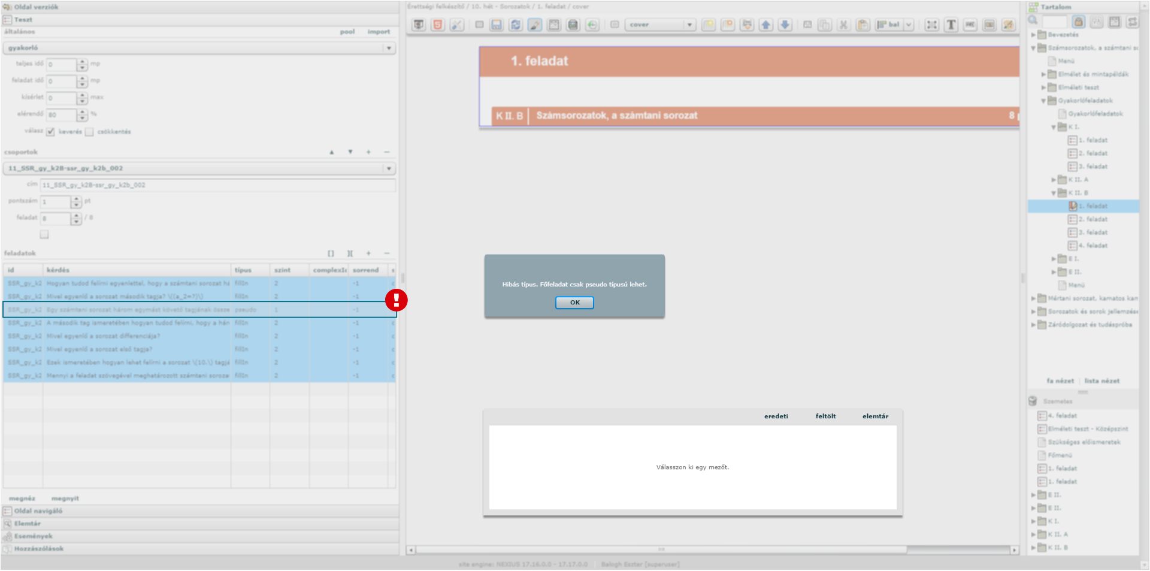The height and width of the screenshot is (571, 1150).
Task: Select 2. feladat under K II. B
Action: tap(1092, 219)
